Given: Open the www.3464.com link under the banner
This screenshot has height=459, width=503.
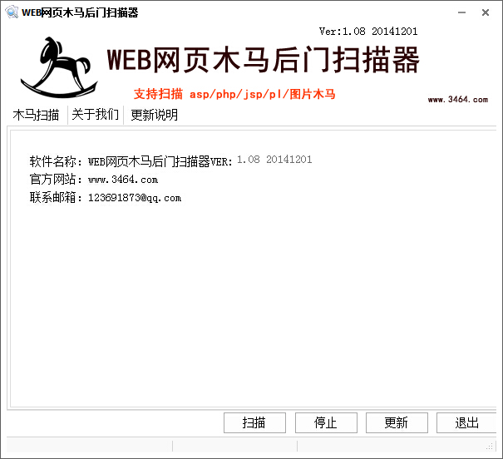Looking at the screenshot, I should 457,100.
